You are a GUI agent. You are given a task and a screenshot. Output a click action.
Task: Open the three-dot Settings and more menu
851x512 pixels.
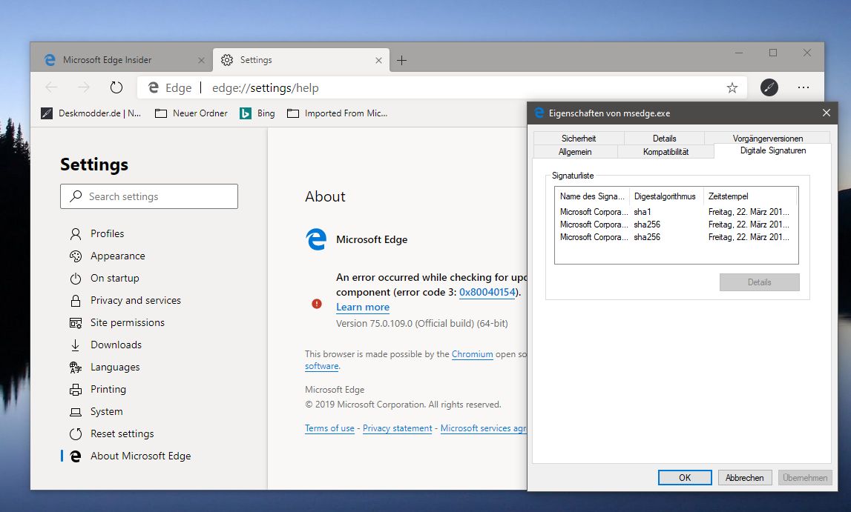804,87
